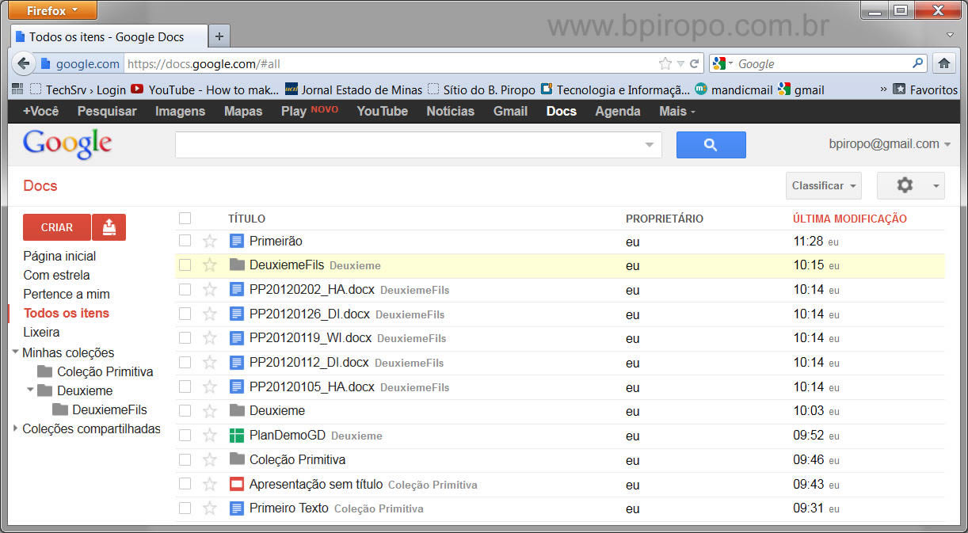Star the Primeirão document
Image resolution: width=968 pixels, height=533 pixels.
pyautogui.click(x=209, y=242)
